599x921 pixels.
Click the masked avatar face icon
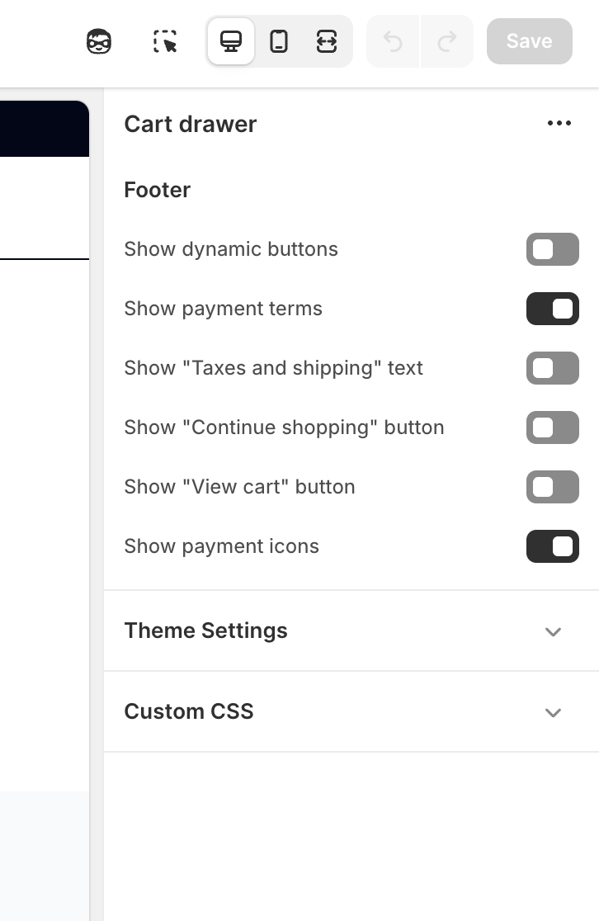[99, 41]
